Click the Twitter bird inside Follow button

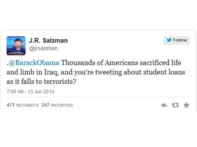pyautogui.click(x=169, y=40)
